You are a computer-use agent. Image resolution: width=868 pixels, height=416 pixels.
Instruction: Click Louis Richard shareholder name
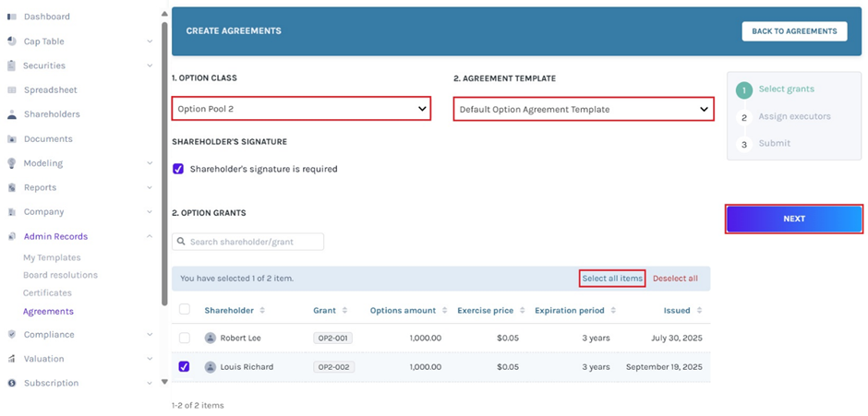247,367
